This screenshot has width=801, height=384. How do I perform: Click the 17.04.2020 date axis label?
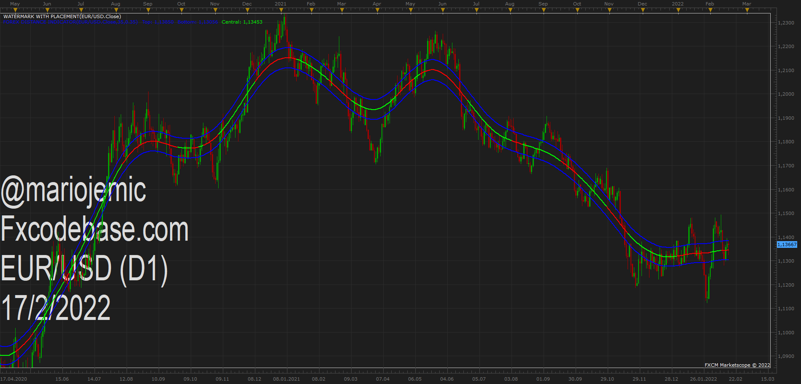pos(14,379)
